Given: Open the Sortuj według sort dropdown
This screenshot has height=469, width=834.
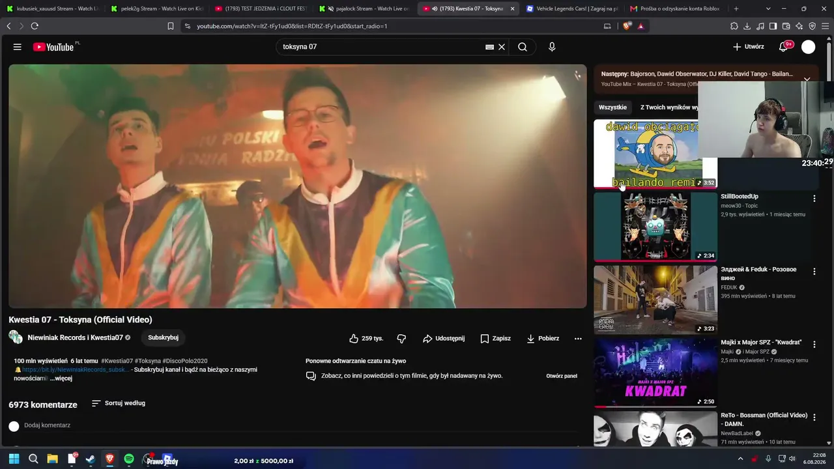Looking at the screenshot, I should pos(119,403).
